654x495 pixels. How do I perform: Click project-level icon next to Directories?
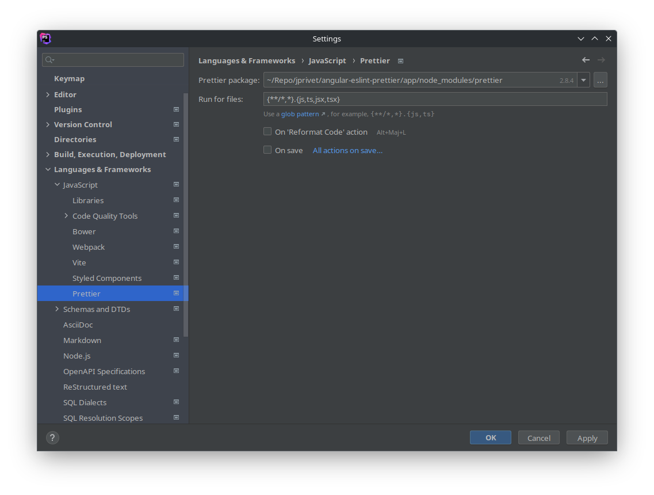(176, 139)
